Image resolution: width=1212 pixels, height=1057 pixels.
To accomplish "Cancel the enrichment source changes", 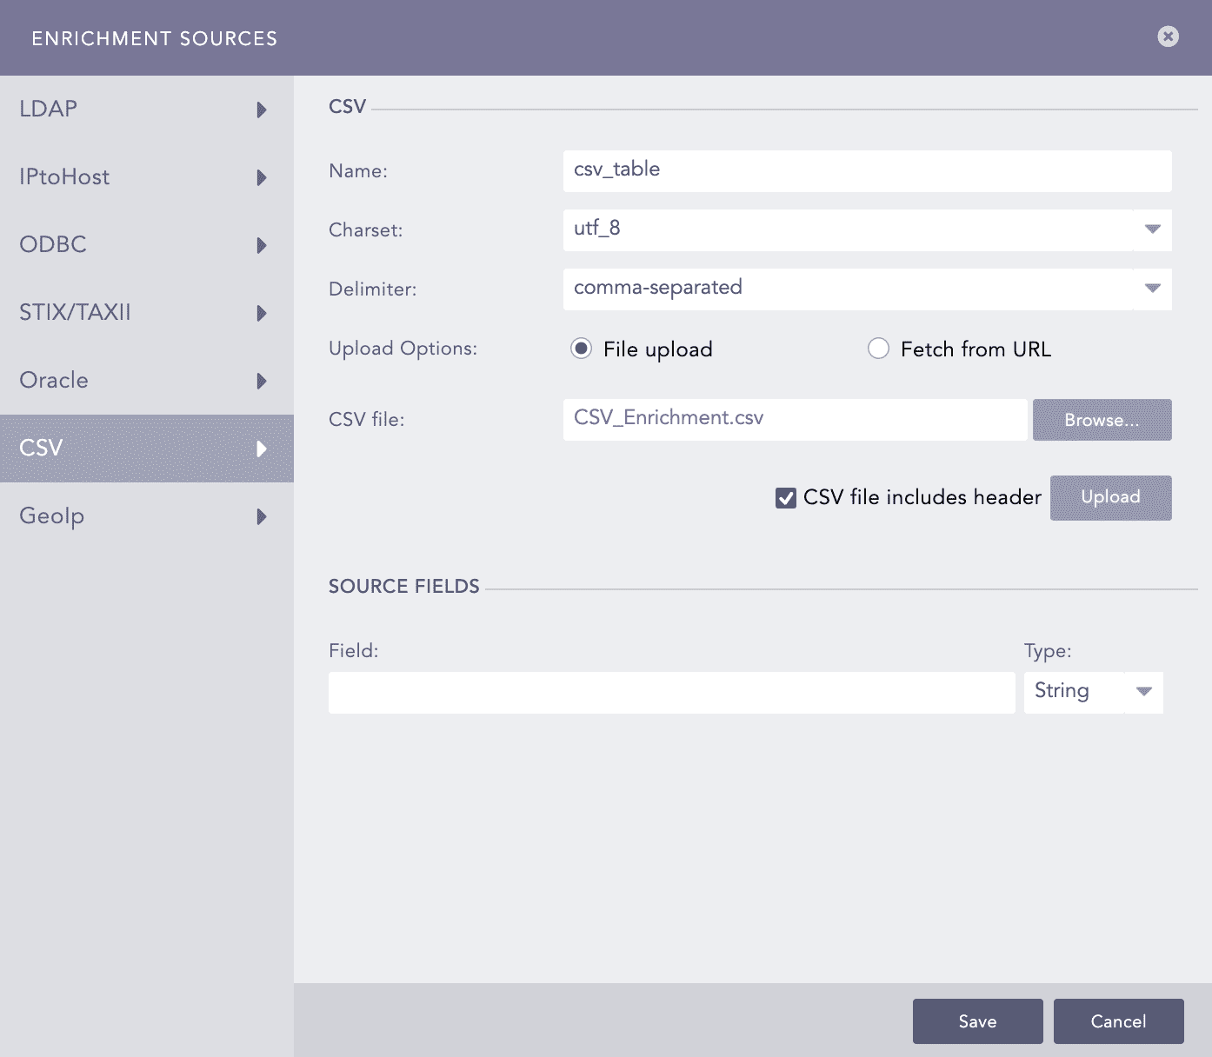I will (1118, 1021).
